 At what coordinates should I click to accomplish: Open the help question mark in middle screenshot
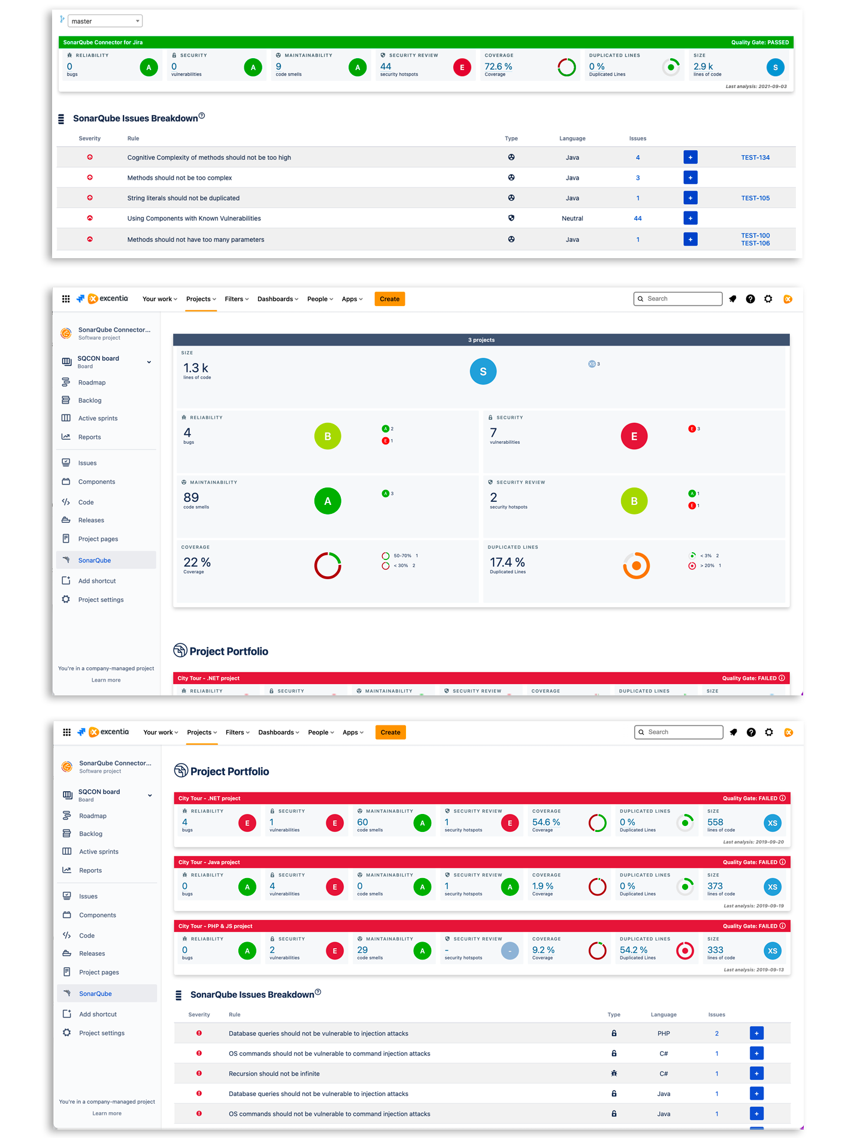pyautogui.click(x=750, y=299)
